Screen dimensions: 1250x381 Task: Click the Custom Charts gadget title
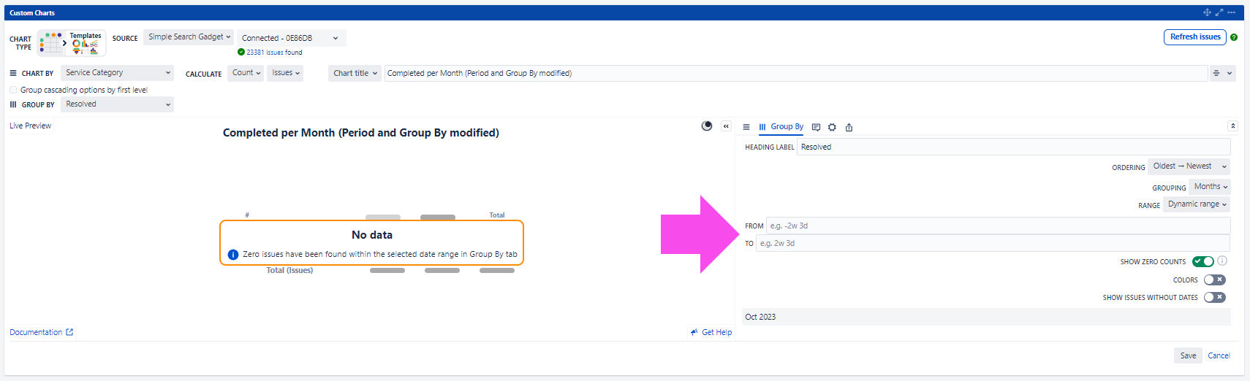point(32,12)
